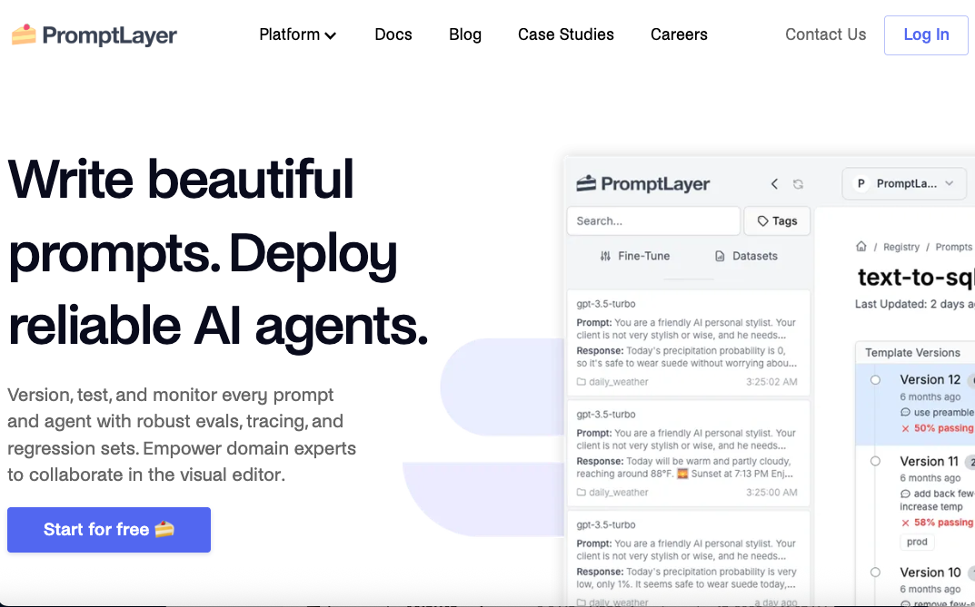The image size is (975, 607).
Task: Click comment icon next to use preamble
Action: 905,413
